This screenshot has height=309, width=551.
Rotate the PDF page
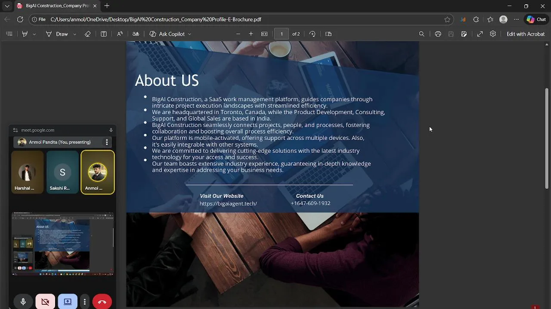313,34
